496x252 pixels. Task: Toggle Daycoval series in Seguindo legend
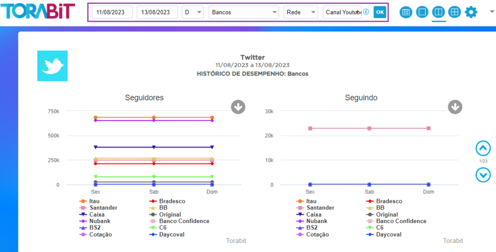(384, 234)
